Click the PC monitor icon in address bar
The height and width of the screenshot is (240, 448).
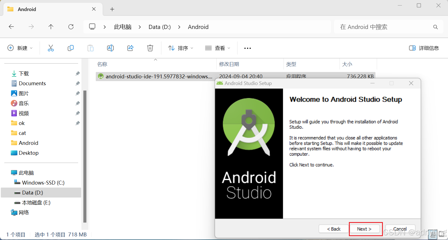pyautogui.click(x=92, y=27)
